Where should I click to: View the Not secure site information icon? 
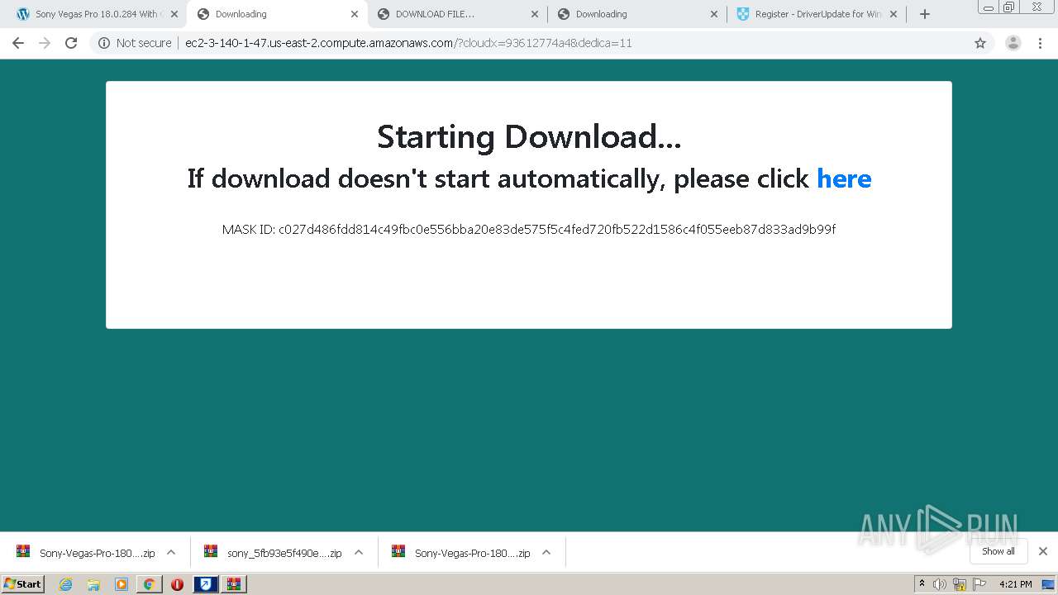point(104,43)
